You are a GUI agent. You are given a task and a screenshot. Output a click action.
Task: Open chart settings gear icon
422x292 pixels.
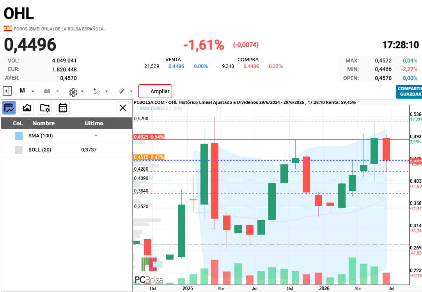73,92
